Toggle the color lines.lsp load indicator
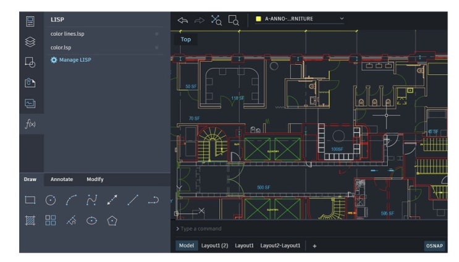Image resolution: width=459 pixels, height=262 pixels. coord(157,34)
